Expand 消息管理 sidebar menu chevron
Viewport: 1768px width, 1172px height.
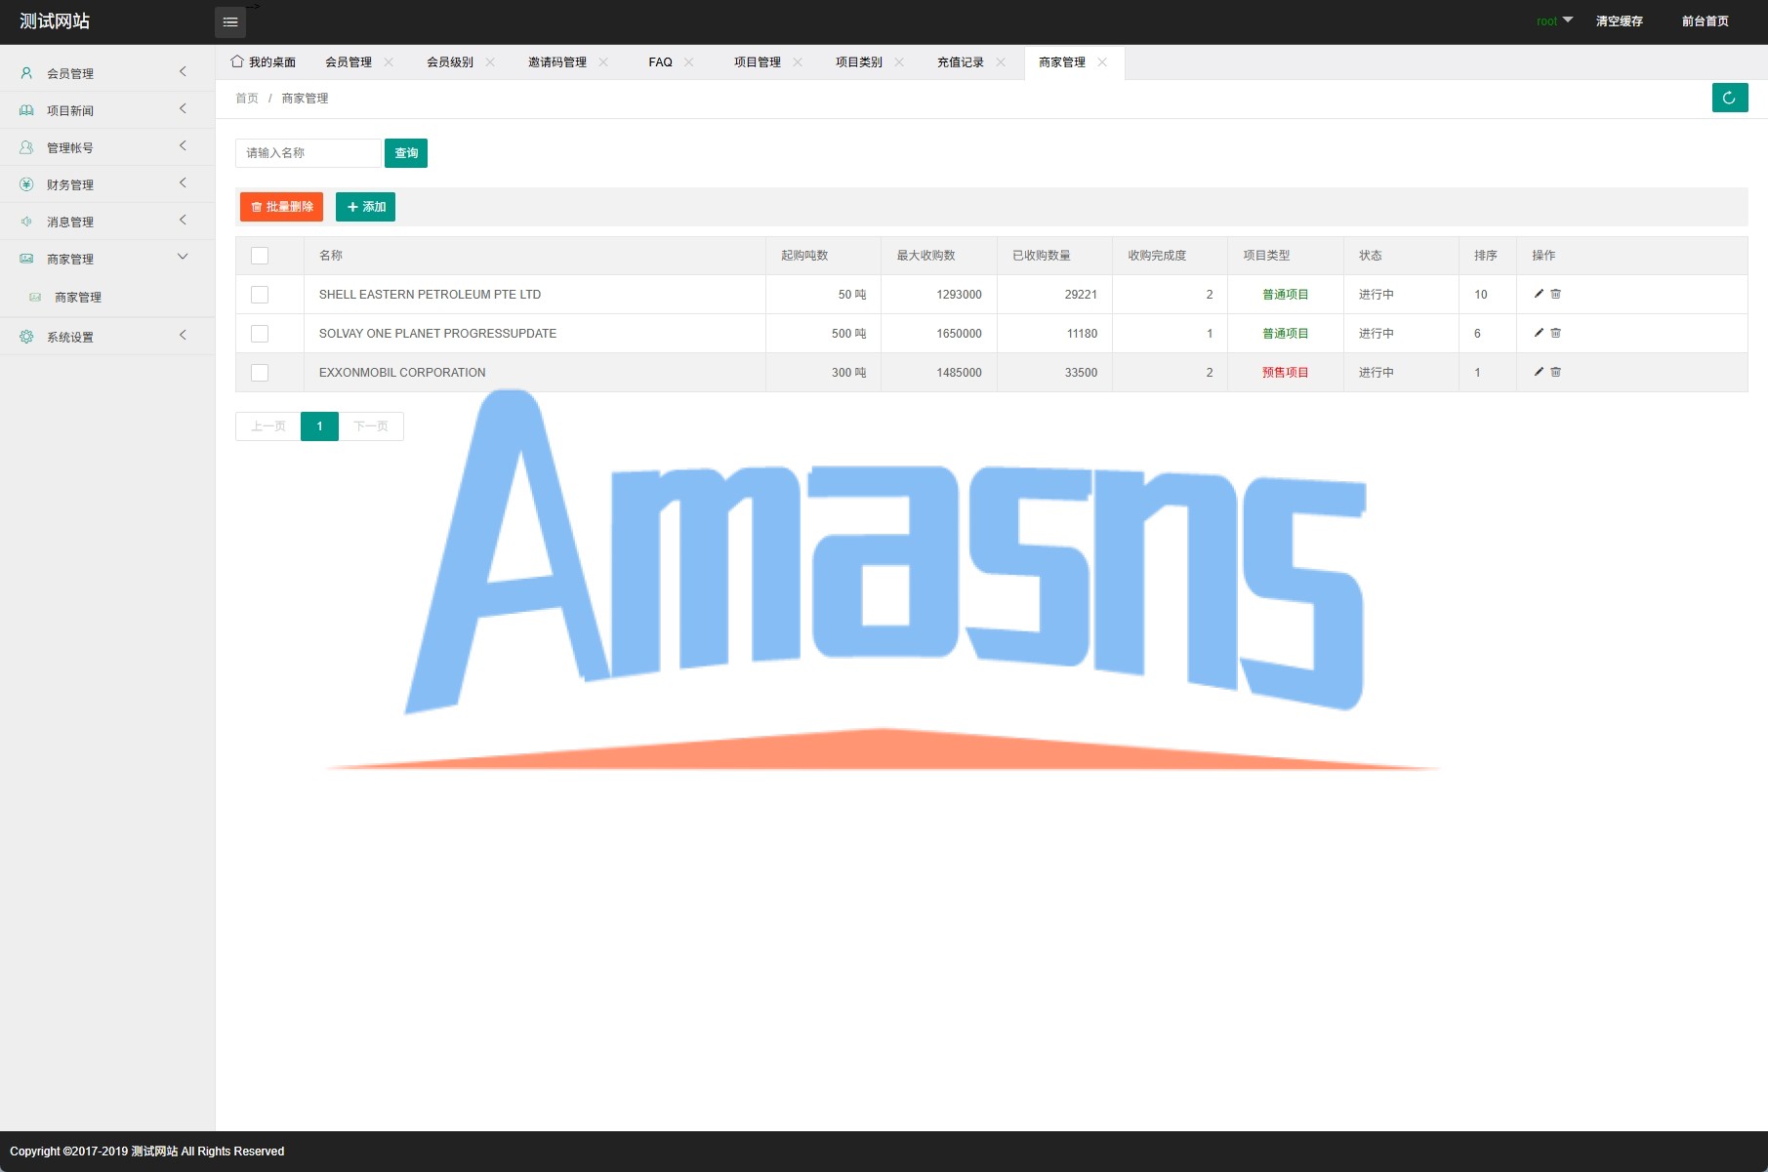point(183,221)
